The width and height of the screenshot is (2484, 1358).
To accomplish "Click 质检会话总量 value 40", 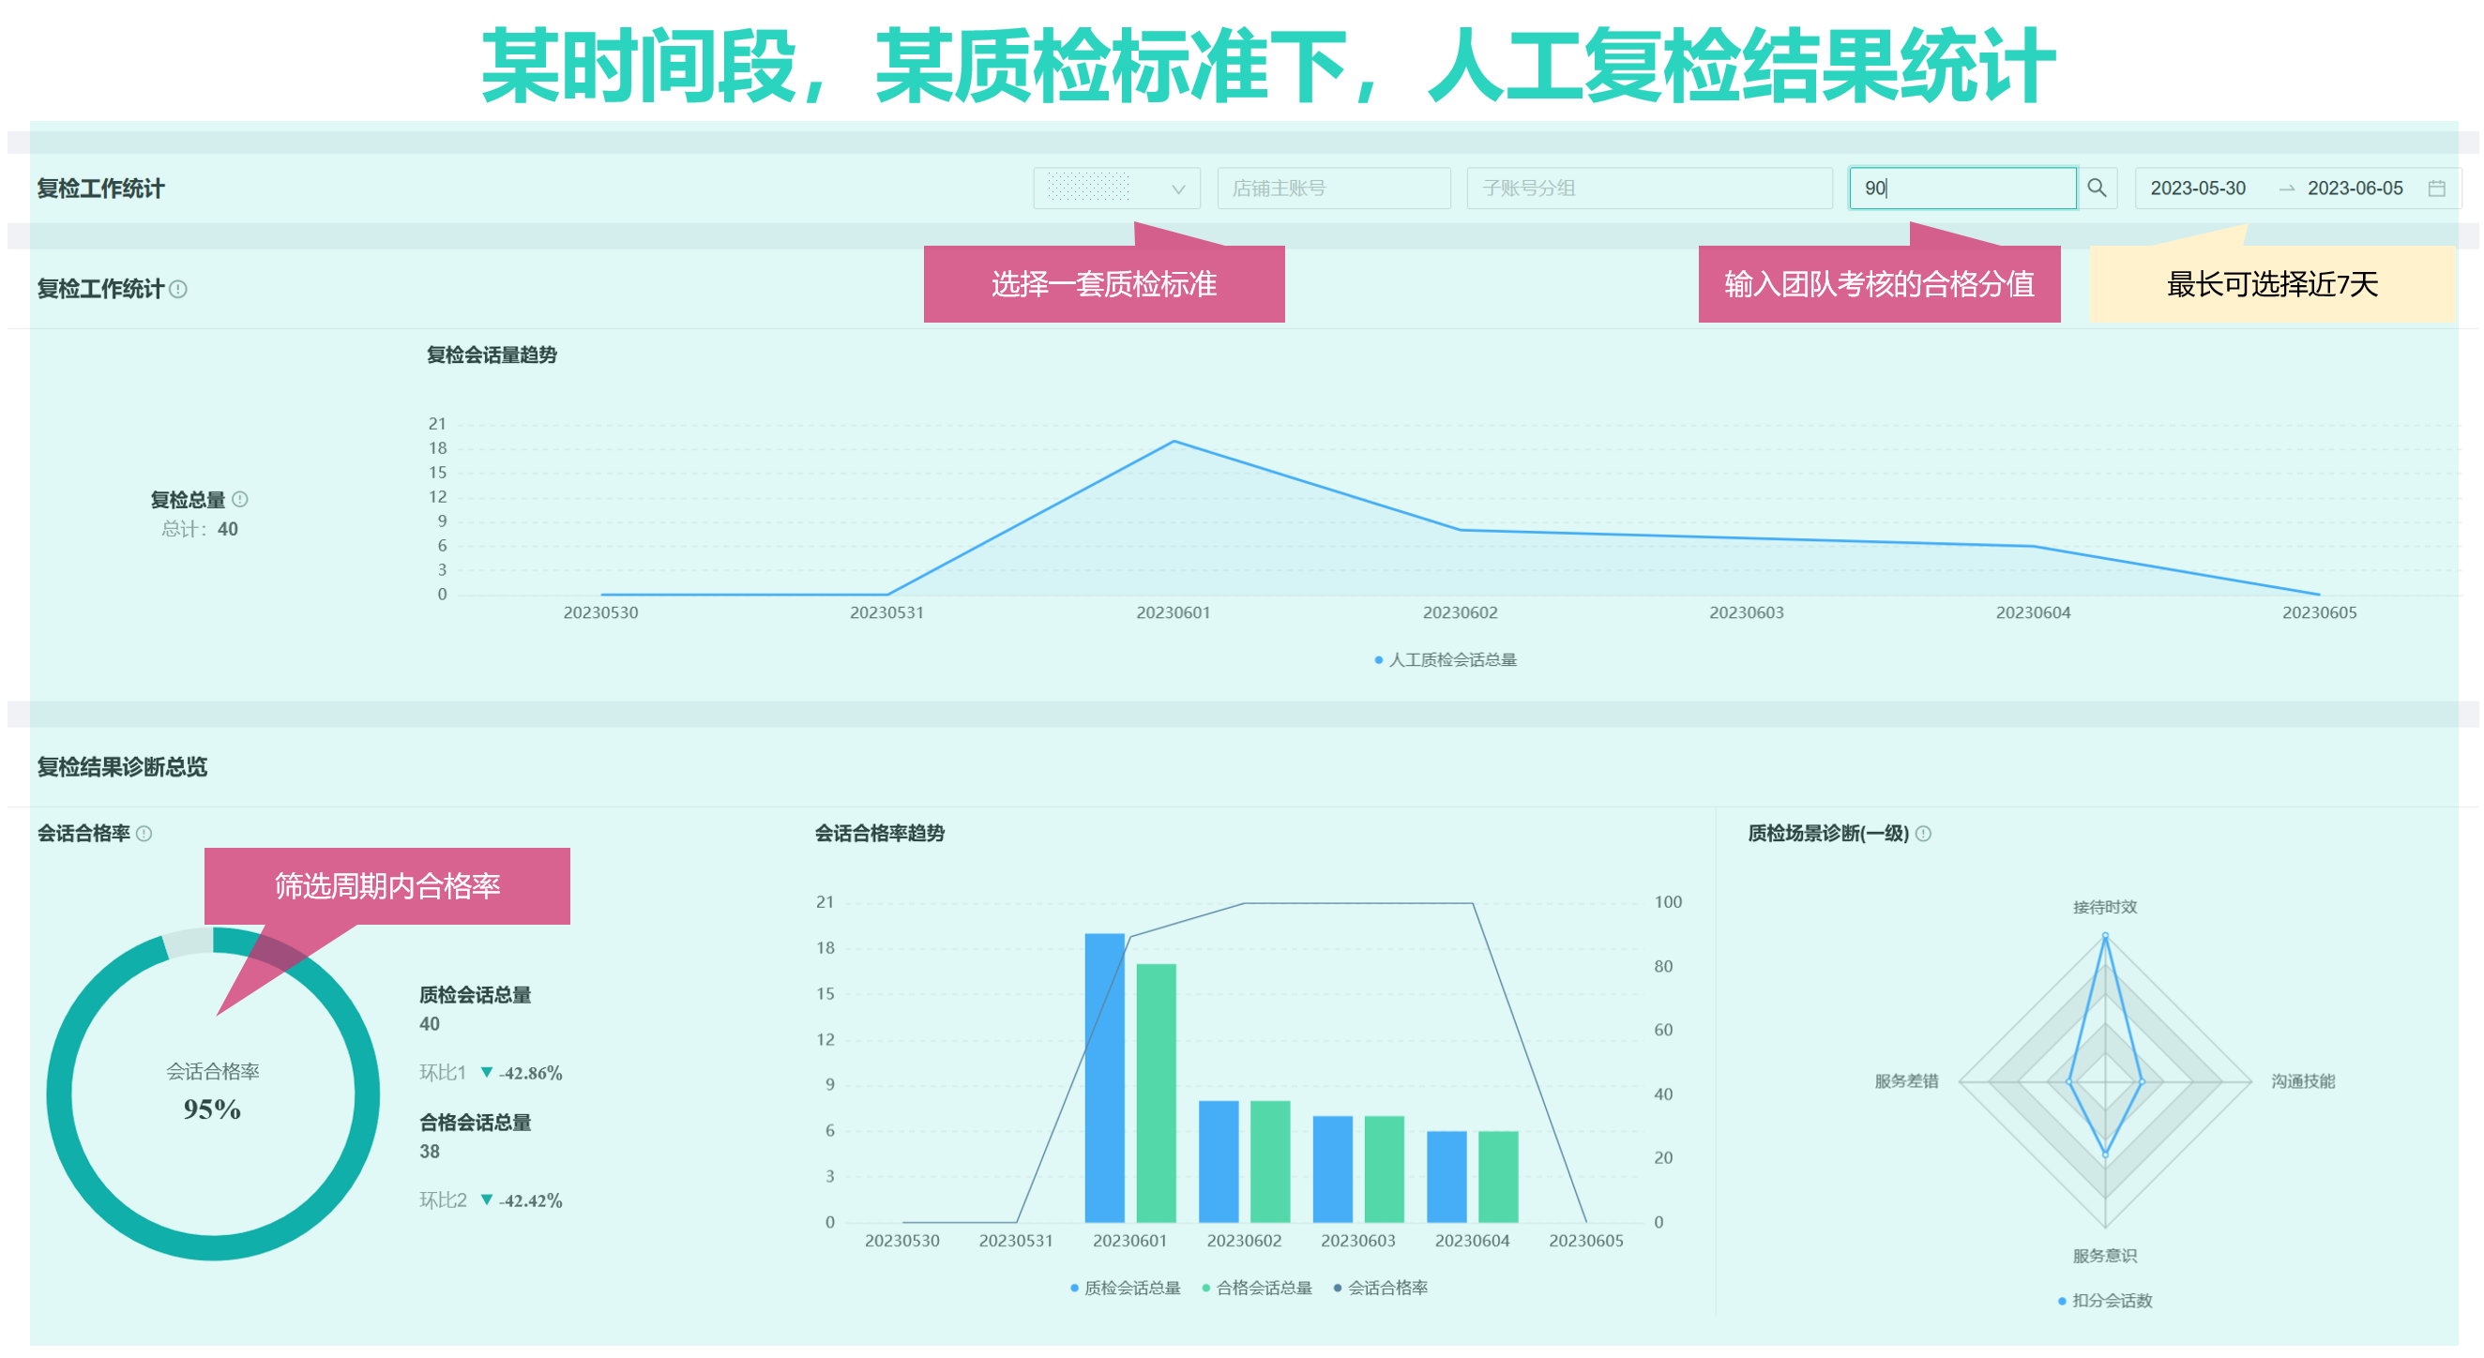I will click(429, 1024).
